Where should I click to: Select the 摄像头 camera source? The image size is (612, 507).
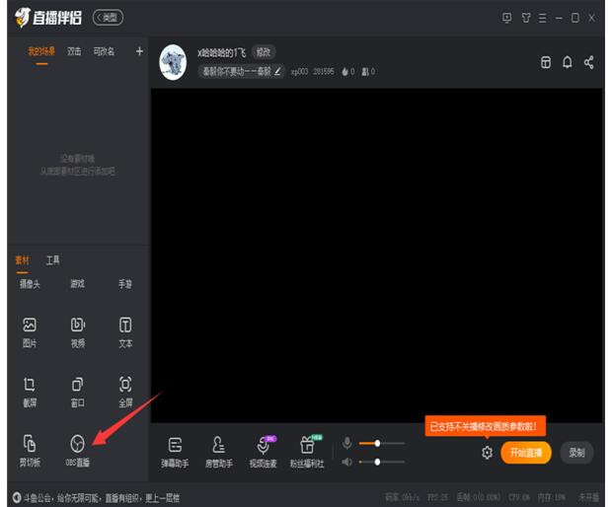pyautogui.click(x=30, y=284)
